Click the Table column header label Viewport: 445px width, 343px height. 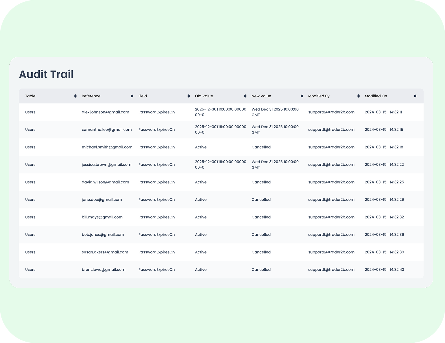point(30,96)
